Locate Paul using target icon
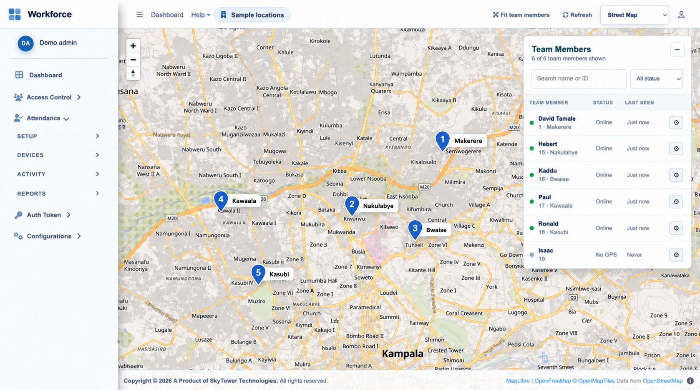Image resolution: width=700 pixels, height=390 pixels. coord(676,201)
